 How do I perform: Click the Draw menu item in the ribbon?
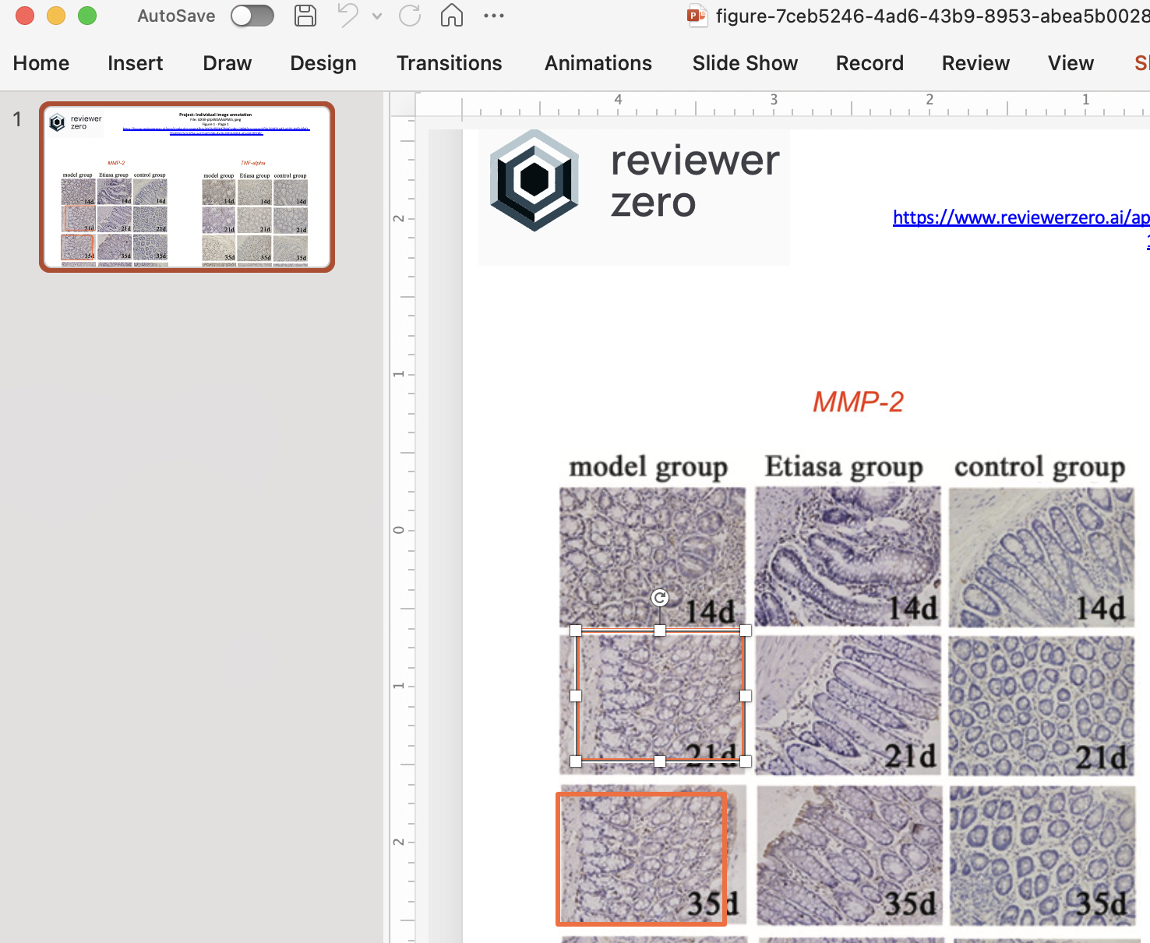(x=227, y=63)
